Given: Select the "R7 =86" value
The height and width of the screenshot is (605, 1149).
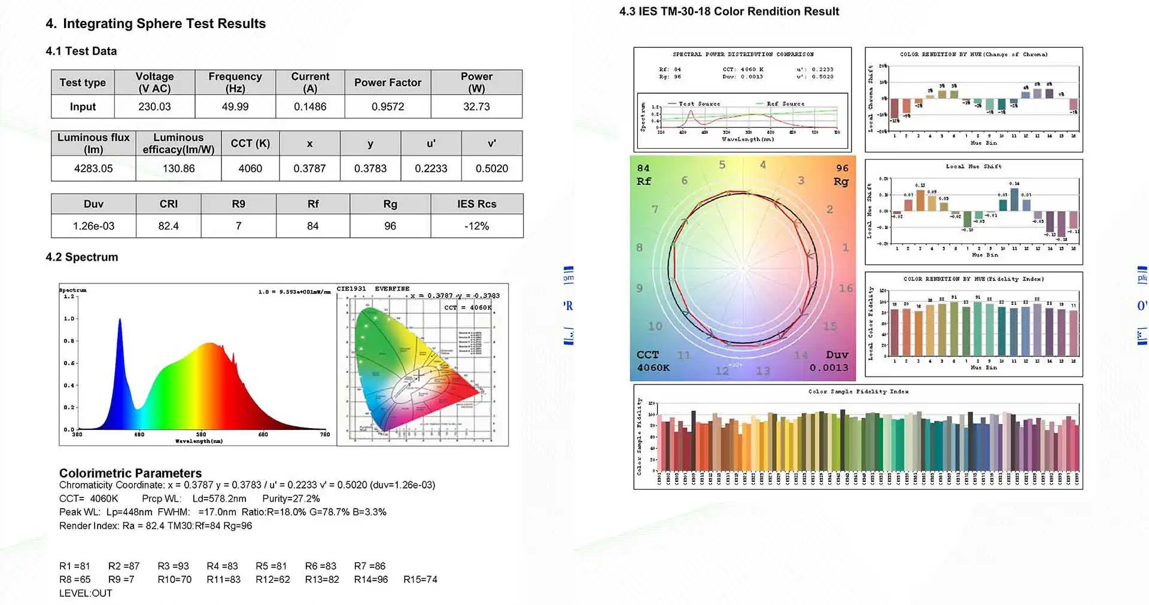Looking at the screenshot, I should tap(370, 566).
